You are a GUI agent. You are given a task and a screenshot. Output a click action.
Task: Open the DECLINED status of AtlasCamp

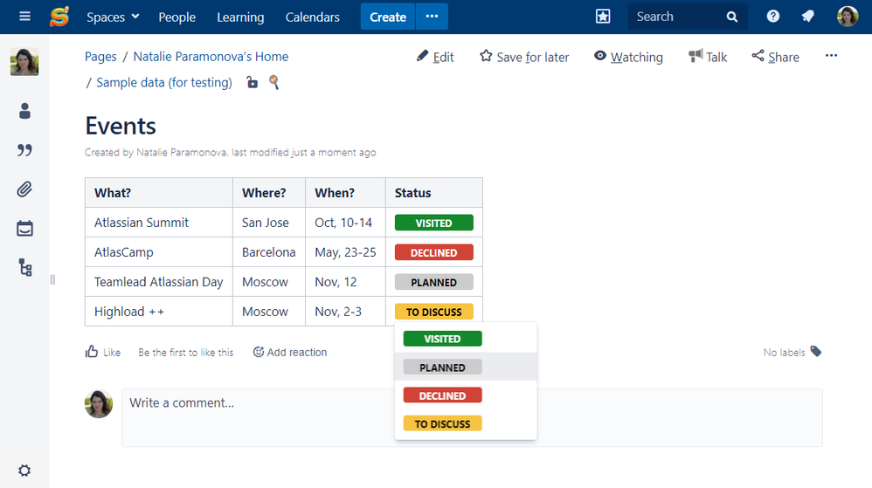coord(433,252)
